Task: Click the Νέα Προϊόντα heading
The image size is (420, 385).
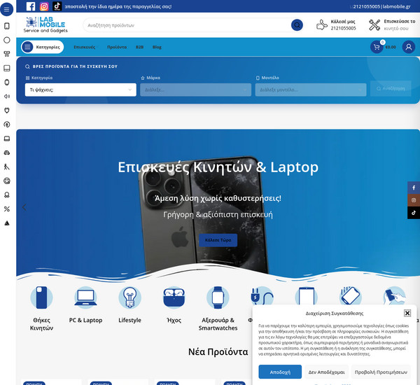Action: [218, 352]
